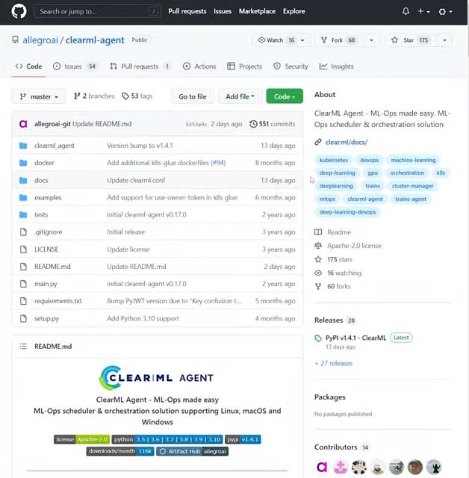
Task: View the 175 stars link
Action: click(340, 259)
